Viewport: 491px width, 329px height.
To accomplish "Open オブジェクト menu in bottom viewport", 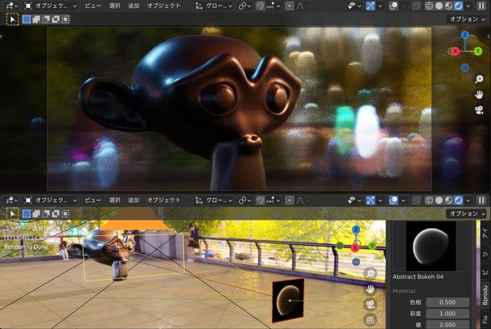I will click(x=163, y=201).
